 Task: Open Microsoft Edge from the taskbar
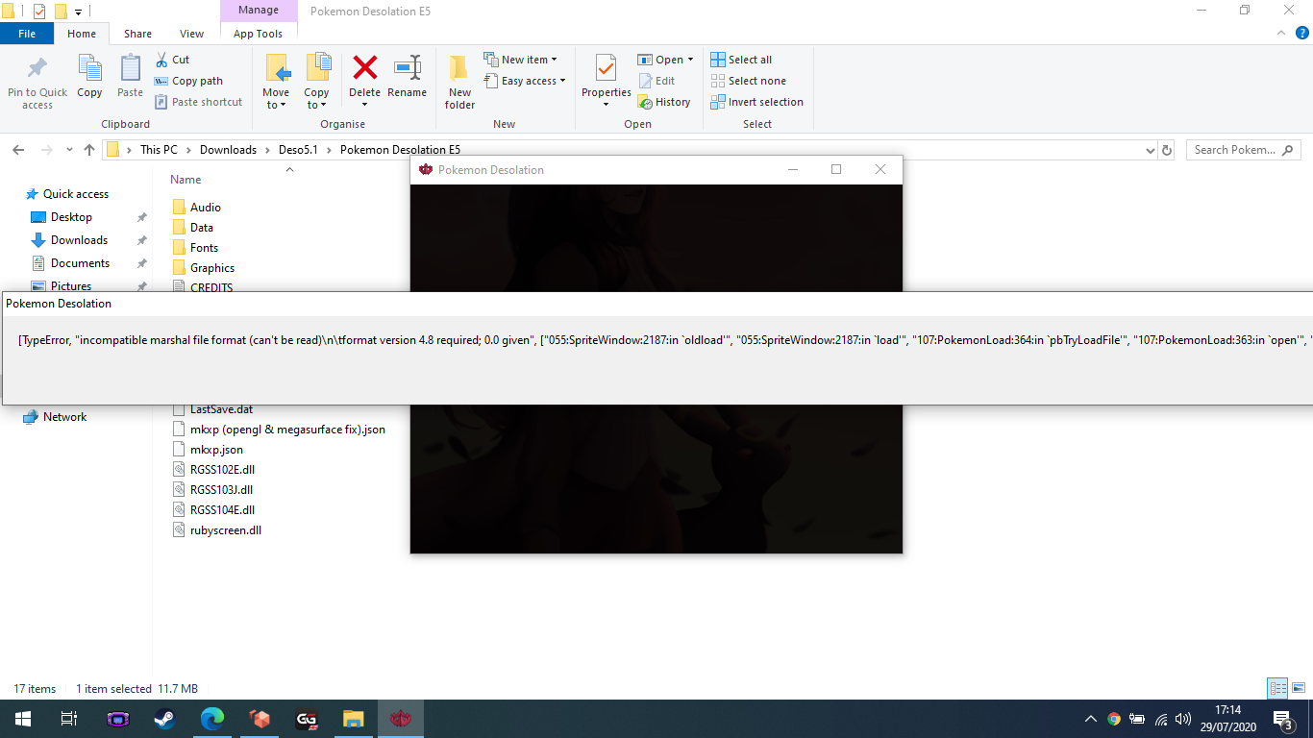coord(211,719)
